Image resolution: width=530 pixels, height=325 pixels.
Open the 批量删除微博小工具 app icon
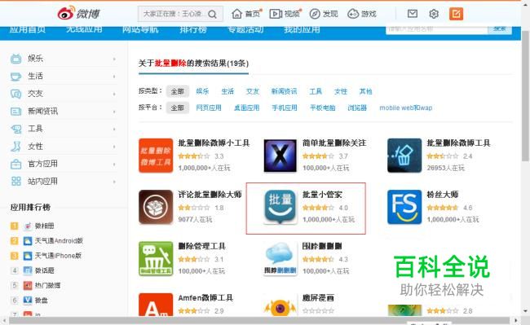156,156
